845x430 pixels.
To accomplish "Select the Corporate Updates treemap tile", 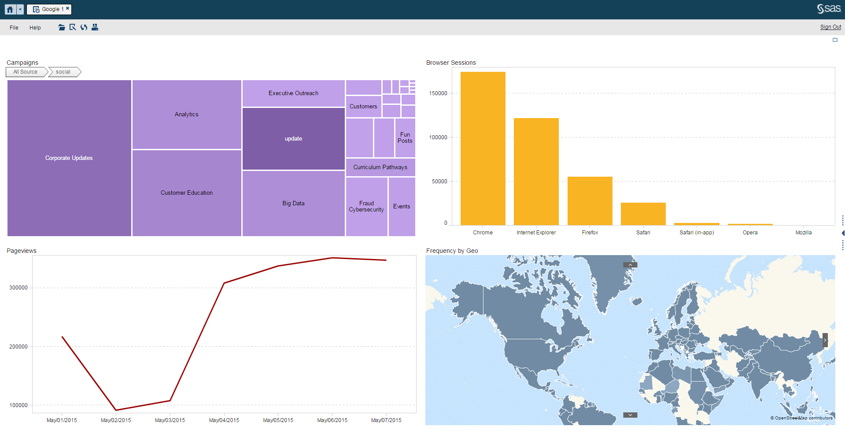I will click(69, 158).
